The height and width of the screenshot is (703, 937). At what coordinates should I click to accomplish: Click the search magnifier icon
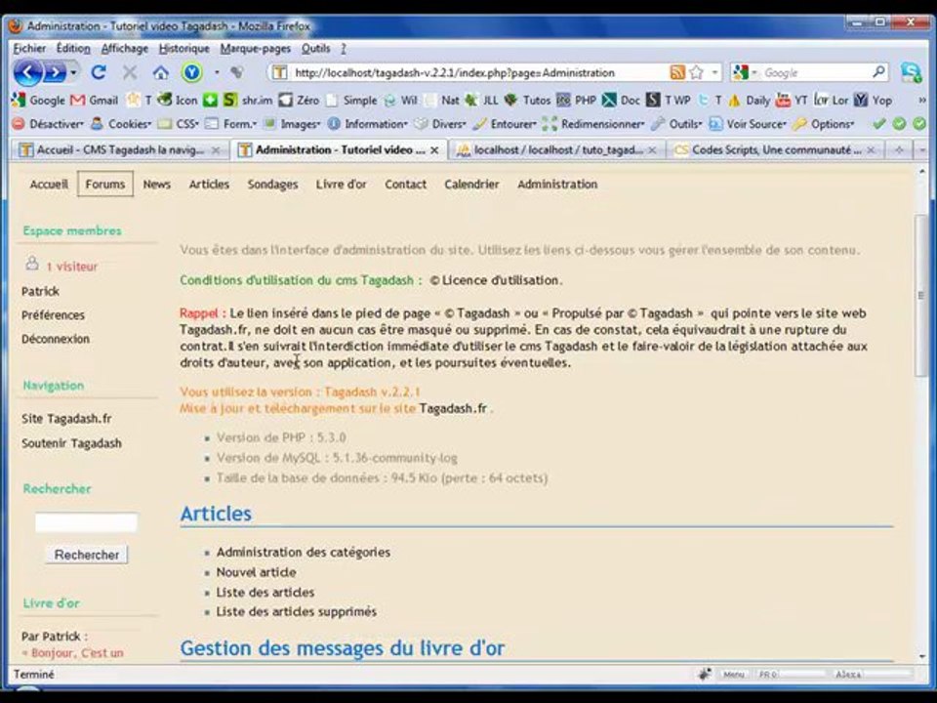[x=878, y=72]
